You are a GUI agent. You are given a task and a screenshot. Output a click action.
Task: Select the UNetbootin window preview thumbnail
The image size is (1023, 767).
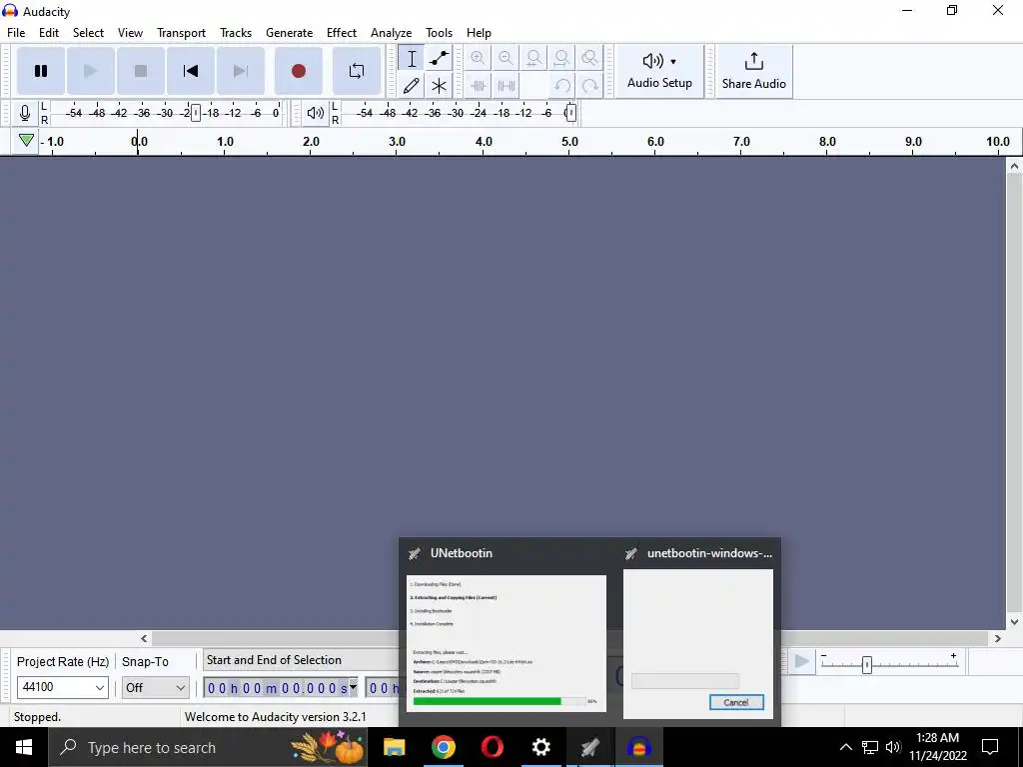tap(507, 643)
